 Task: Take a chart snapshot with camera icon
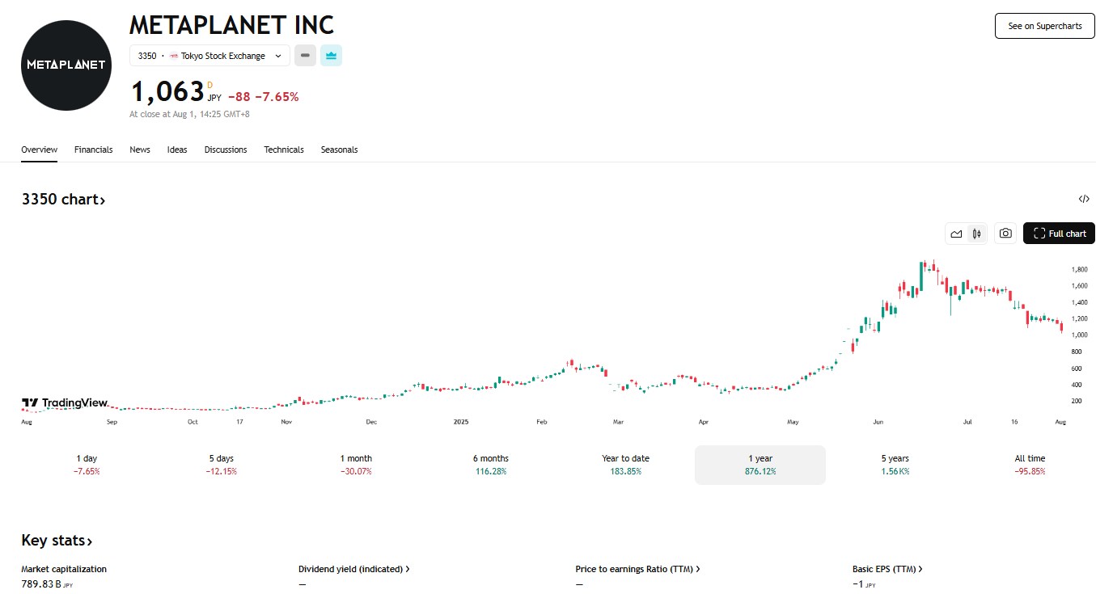point(1005,233)
